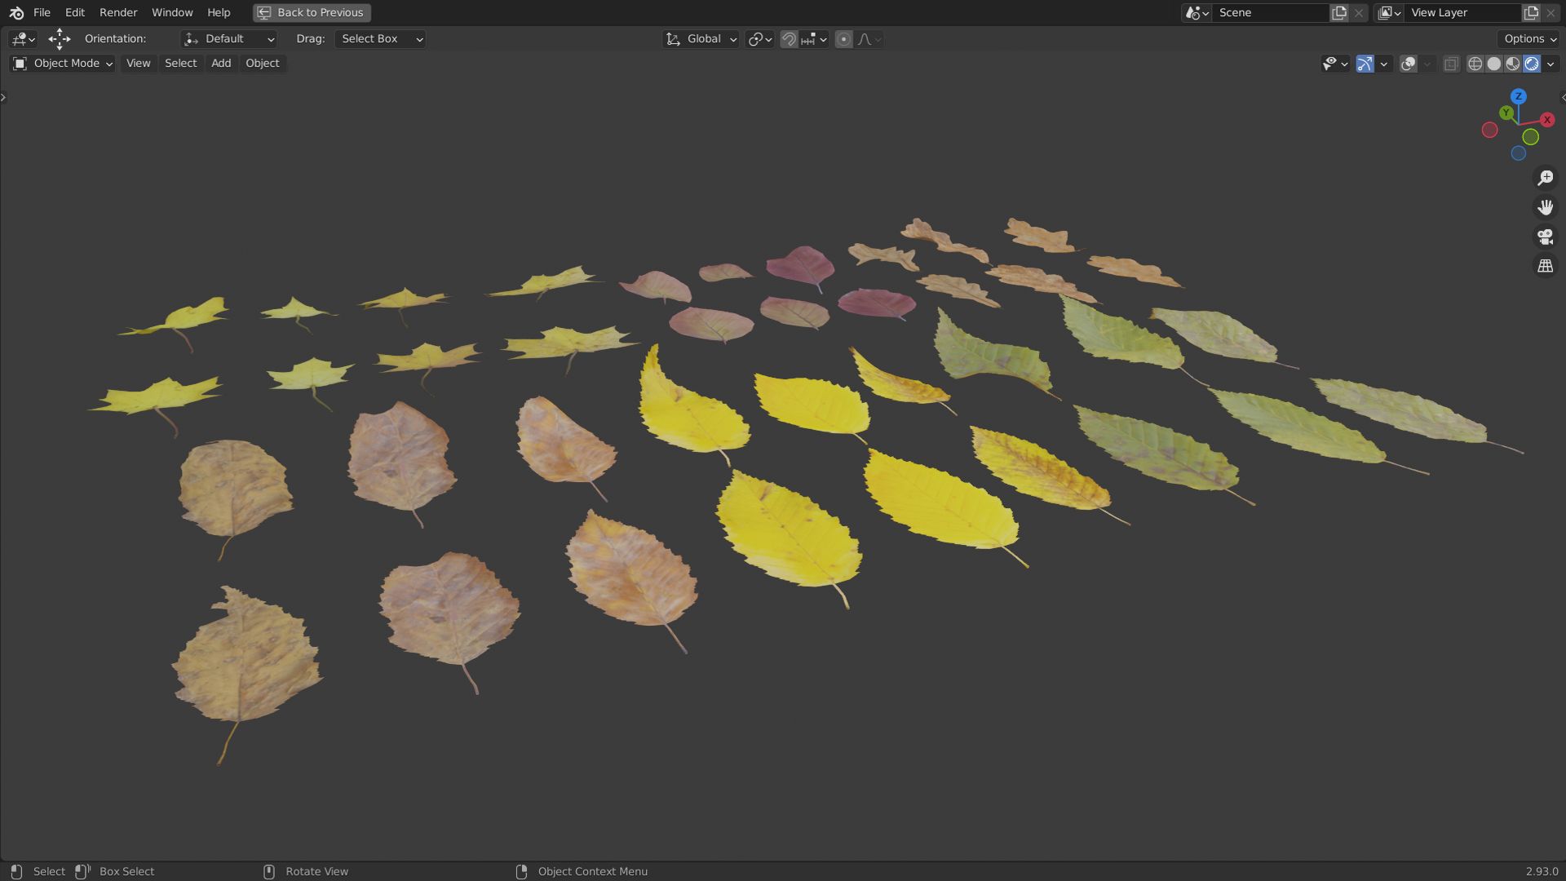The height and width of the screenshot is (881, 1566).
Task: Click the Options button
Action: [1529, 39]
